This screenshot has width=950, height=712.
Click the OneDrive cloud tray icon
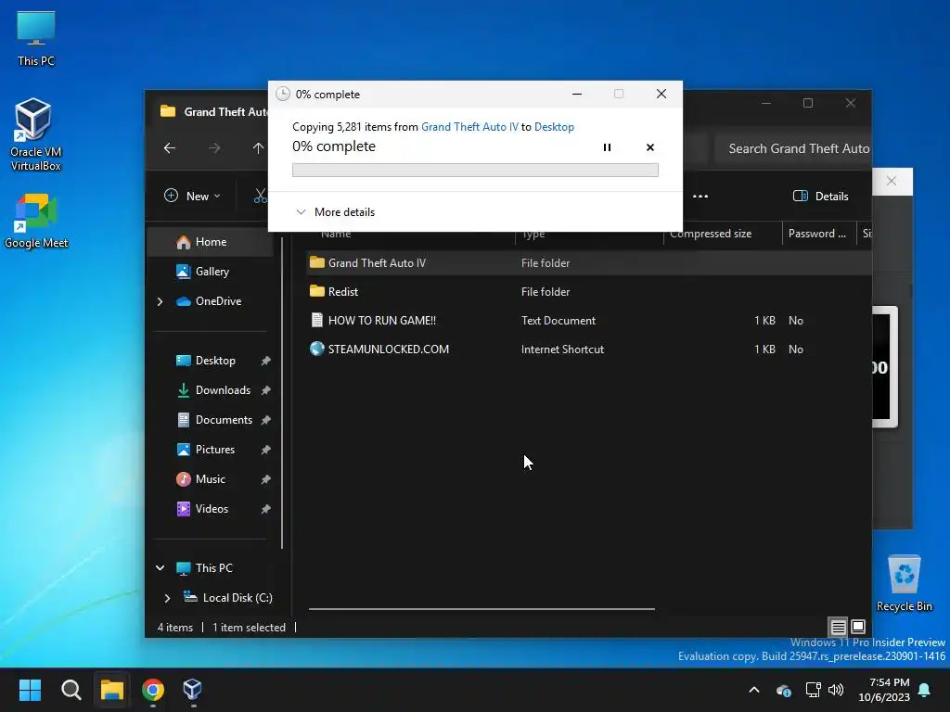[x=783, y=690]
